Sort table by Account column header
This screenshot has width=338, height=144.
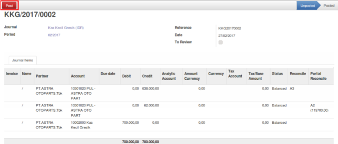[78, 76]
